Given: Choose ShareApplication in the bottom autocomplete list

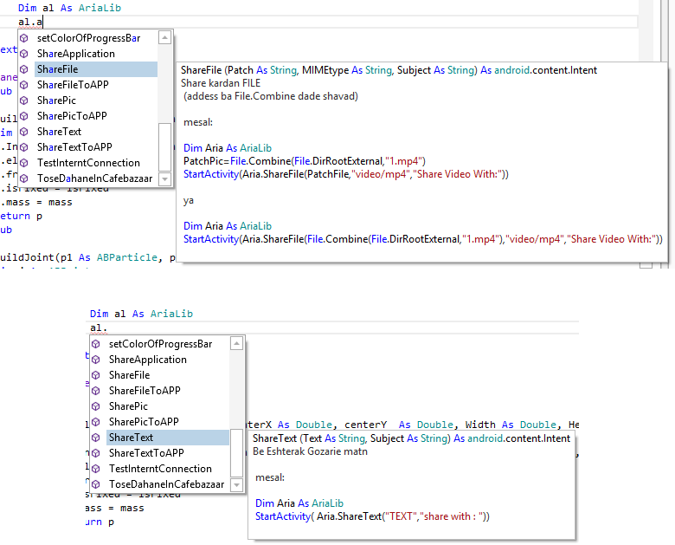Looking at the screenshot, I should [x=147, y=360].
